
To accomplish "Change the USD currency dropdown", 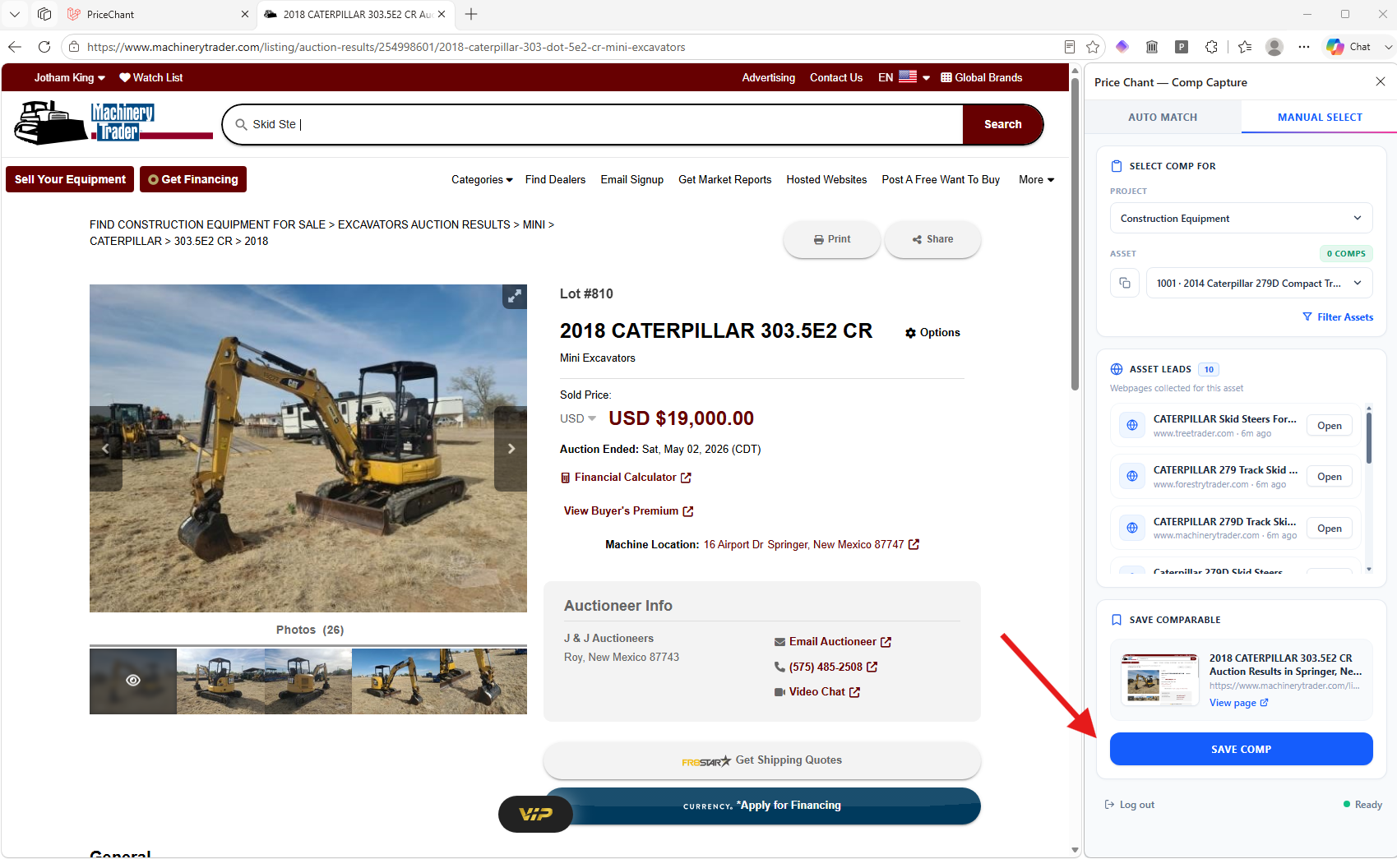I will coord(578,418).
